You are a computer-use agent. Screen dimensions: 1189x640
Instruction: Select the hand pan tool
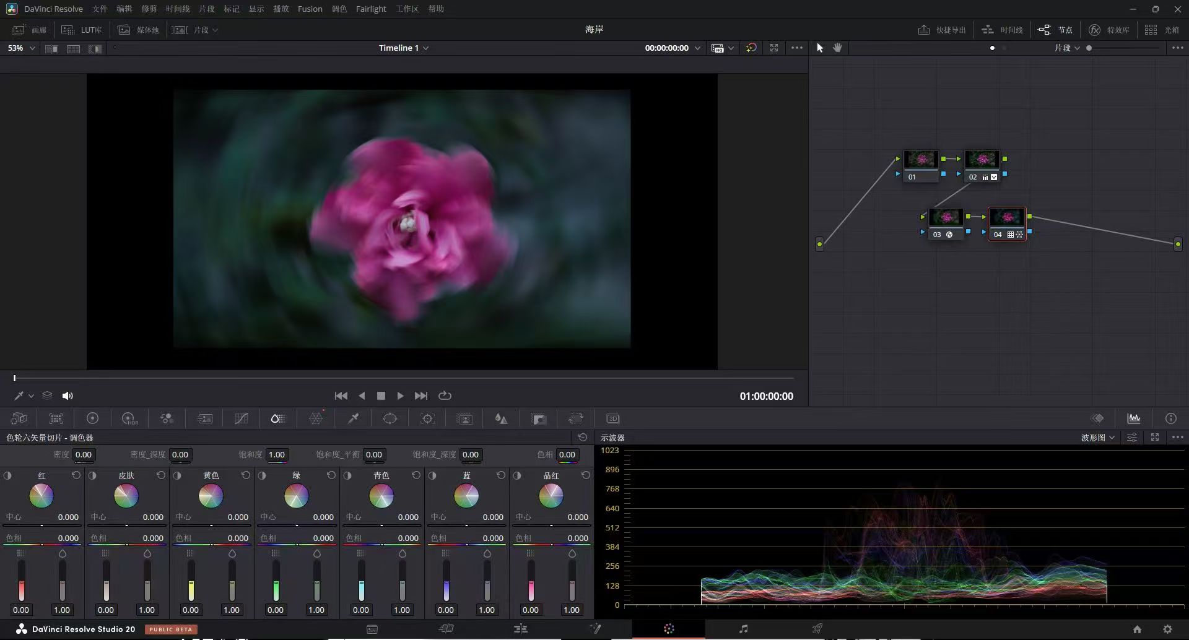click(x=837, y=48)
